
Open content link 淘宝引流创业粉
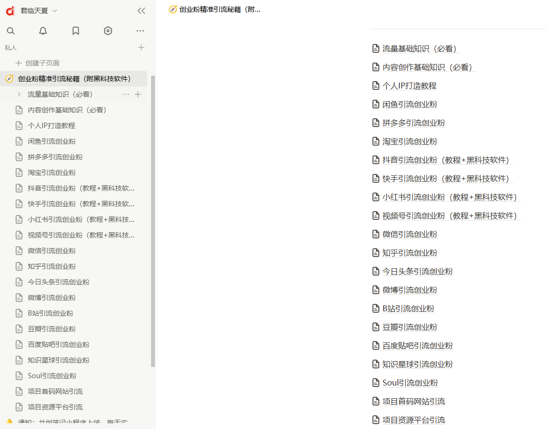tap(410, 141)
